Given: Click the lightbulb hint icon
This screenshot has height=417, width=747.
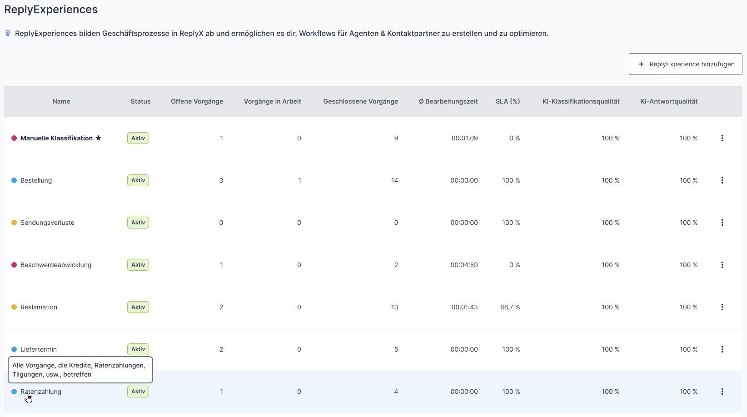Looking at the screenshot, I should [8, 34].
